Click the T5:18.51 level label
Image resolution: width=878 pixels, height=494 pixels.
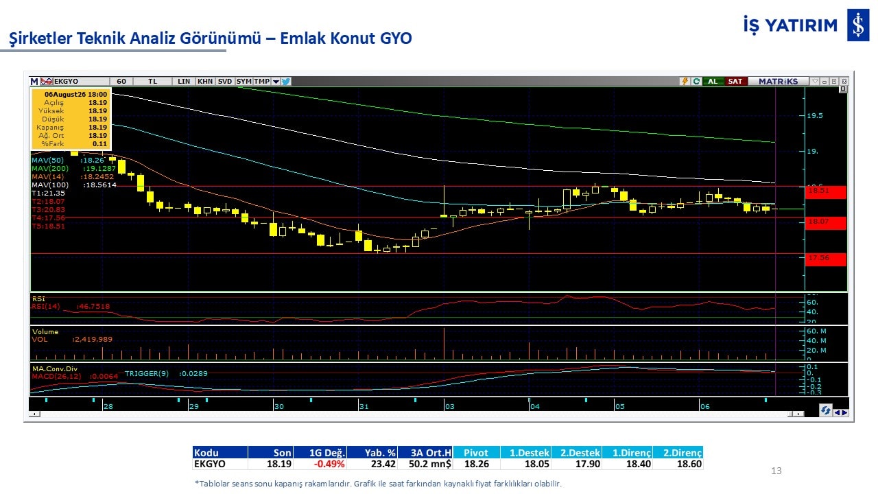click(48, 226)
